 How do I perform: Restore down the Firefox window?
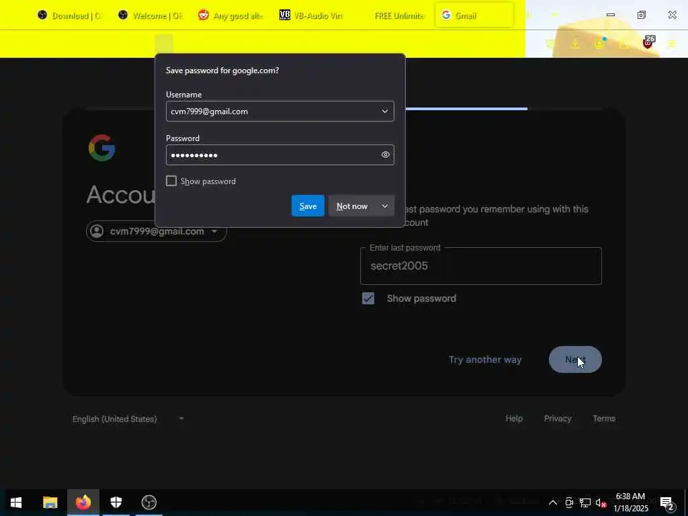[641, 15]
